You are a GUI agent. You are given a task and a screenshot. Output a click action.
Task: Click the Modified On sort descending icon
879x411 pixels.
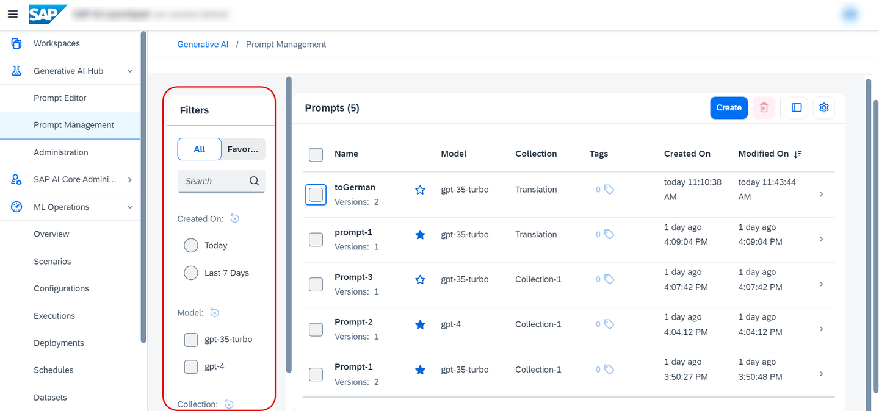pos(798,154)
